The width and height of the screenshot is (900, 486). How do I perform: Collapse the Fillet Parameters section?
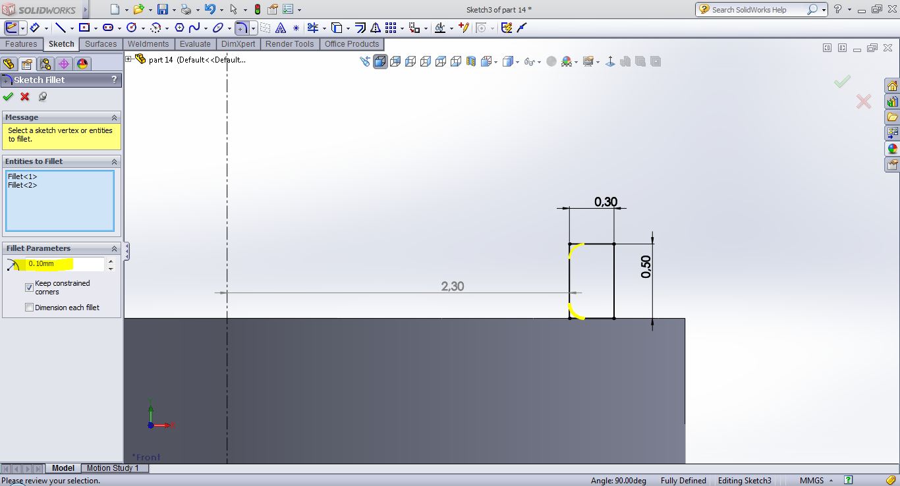coord(114,248)
